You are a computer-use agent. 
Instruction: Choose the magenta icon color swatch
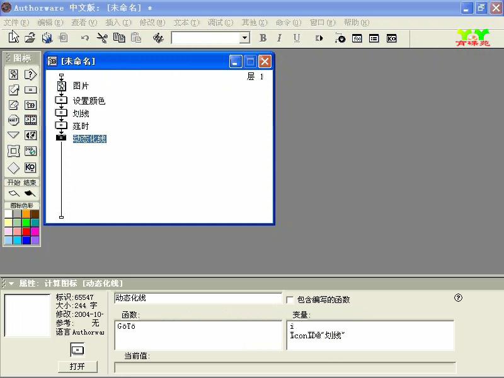tap(35, 231)
